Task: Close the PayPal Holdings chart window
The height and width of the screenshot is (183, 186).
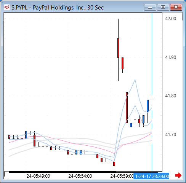Action: (x=176, y=7)
